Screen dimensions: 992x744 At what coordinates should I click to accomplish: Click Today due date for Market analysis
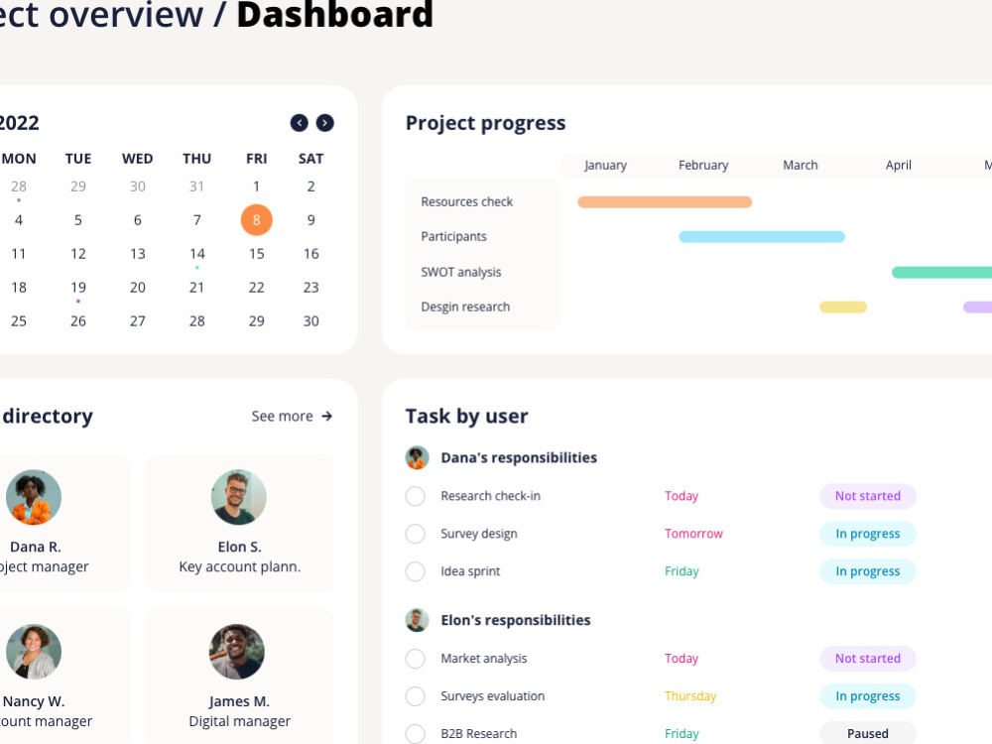click(682, 659)
